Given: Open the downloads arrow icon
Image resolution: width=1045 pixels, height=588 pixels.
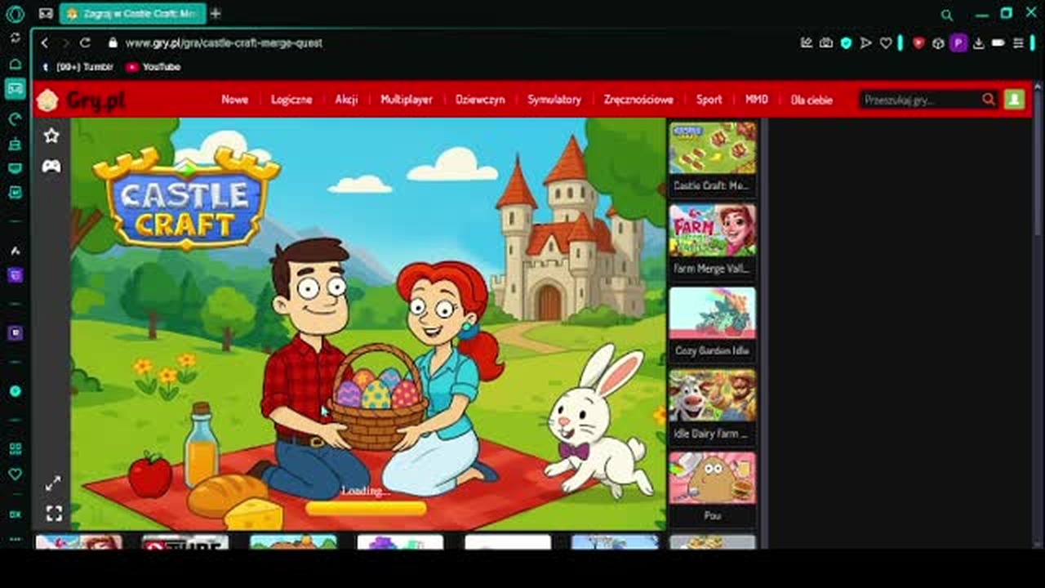Looking at the screenshot, I should tap(978, 43).
